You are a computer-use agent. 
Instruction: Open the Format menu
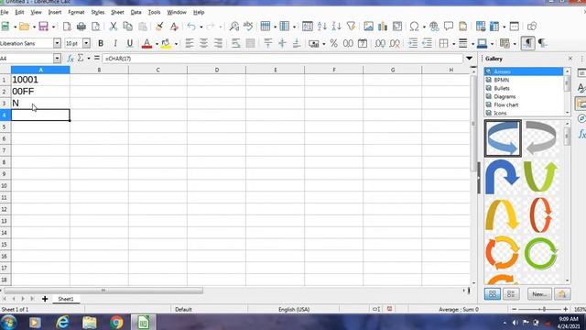pos(76,12)
